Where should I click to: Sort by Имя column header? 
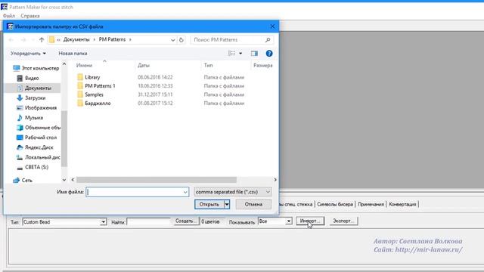coord(84,66)
